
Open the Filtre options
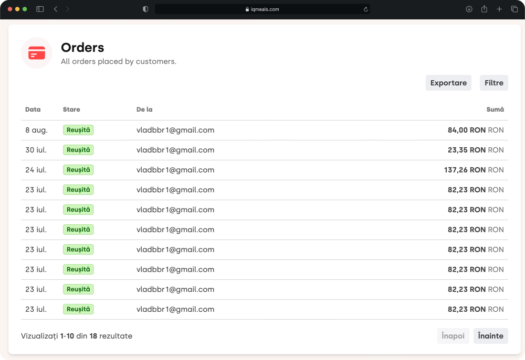coord(493,83)
